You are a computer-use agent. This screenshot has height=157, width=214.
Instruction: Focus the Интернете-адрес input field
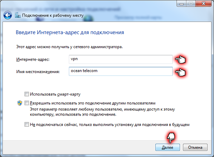(x=121, y=59)
